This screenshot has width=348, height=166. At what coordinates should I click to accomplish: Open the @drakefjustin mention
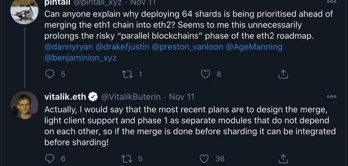point(122,47)
